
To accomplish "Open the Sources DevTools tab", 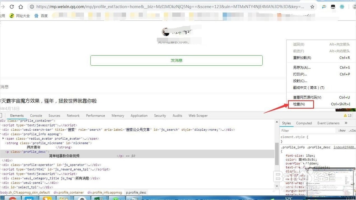I will 54,115.
